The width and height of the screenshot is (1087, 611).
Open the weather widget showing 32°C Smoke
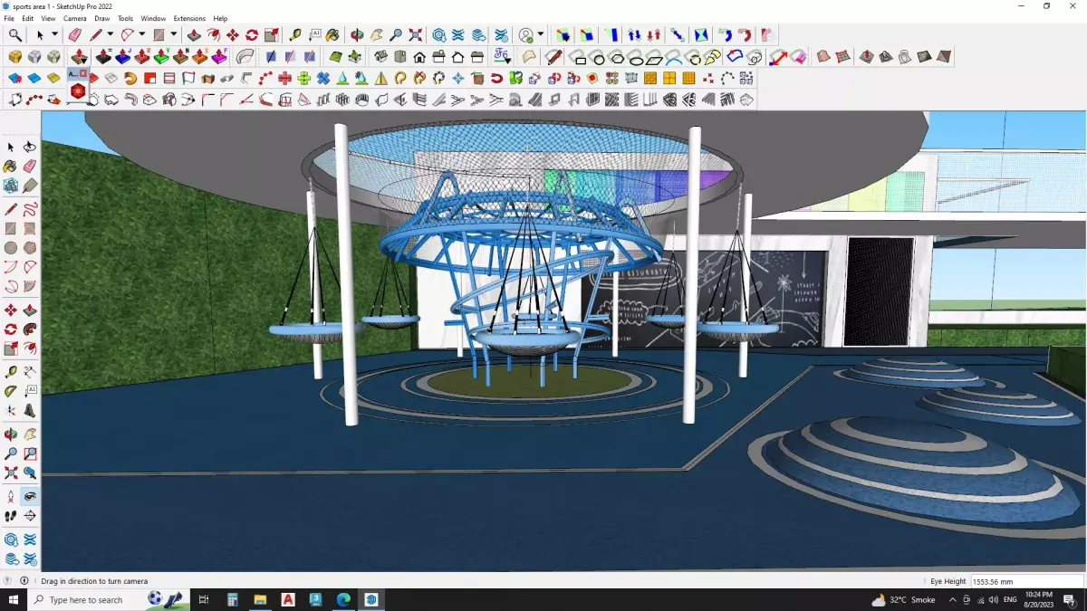pos(903,599)
